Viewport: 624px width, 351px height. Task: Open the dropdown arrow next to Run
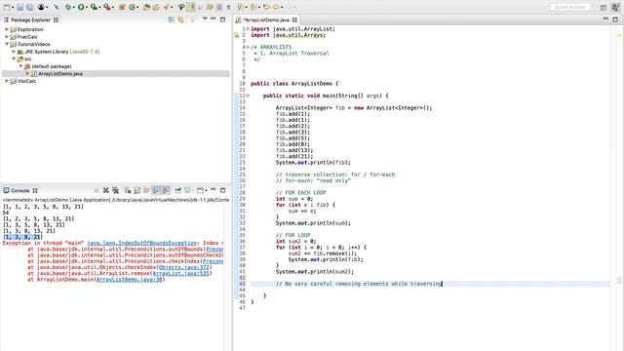point(87,7)
